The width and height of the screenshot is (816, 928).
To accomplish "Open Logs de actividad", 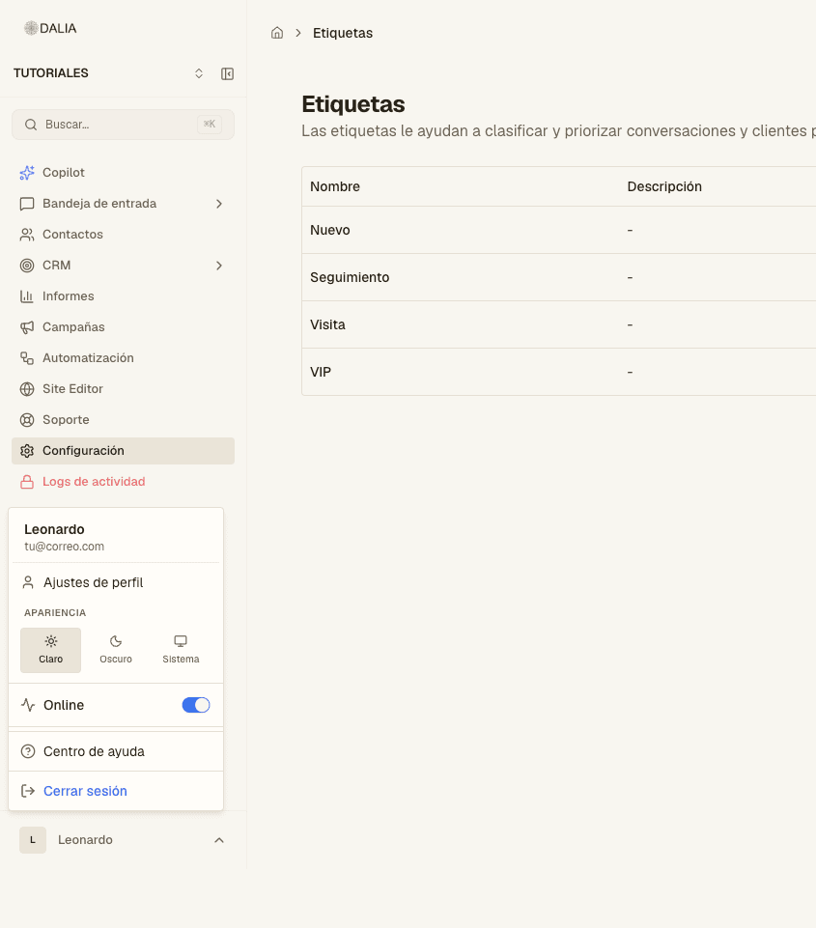I will click(x=94, y=482).
